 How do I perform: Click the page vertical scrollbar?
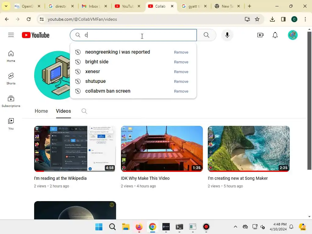pos(309,101)
